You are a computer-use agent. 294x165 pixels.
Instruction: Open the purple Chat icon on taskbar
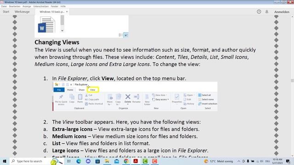coord(88,161)
